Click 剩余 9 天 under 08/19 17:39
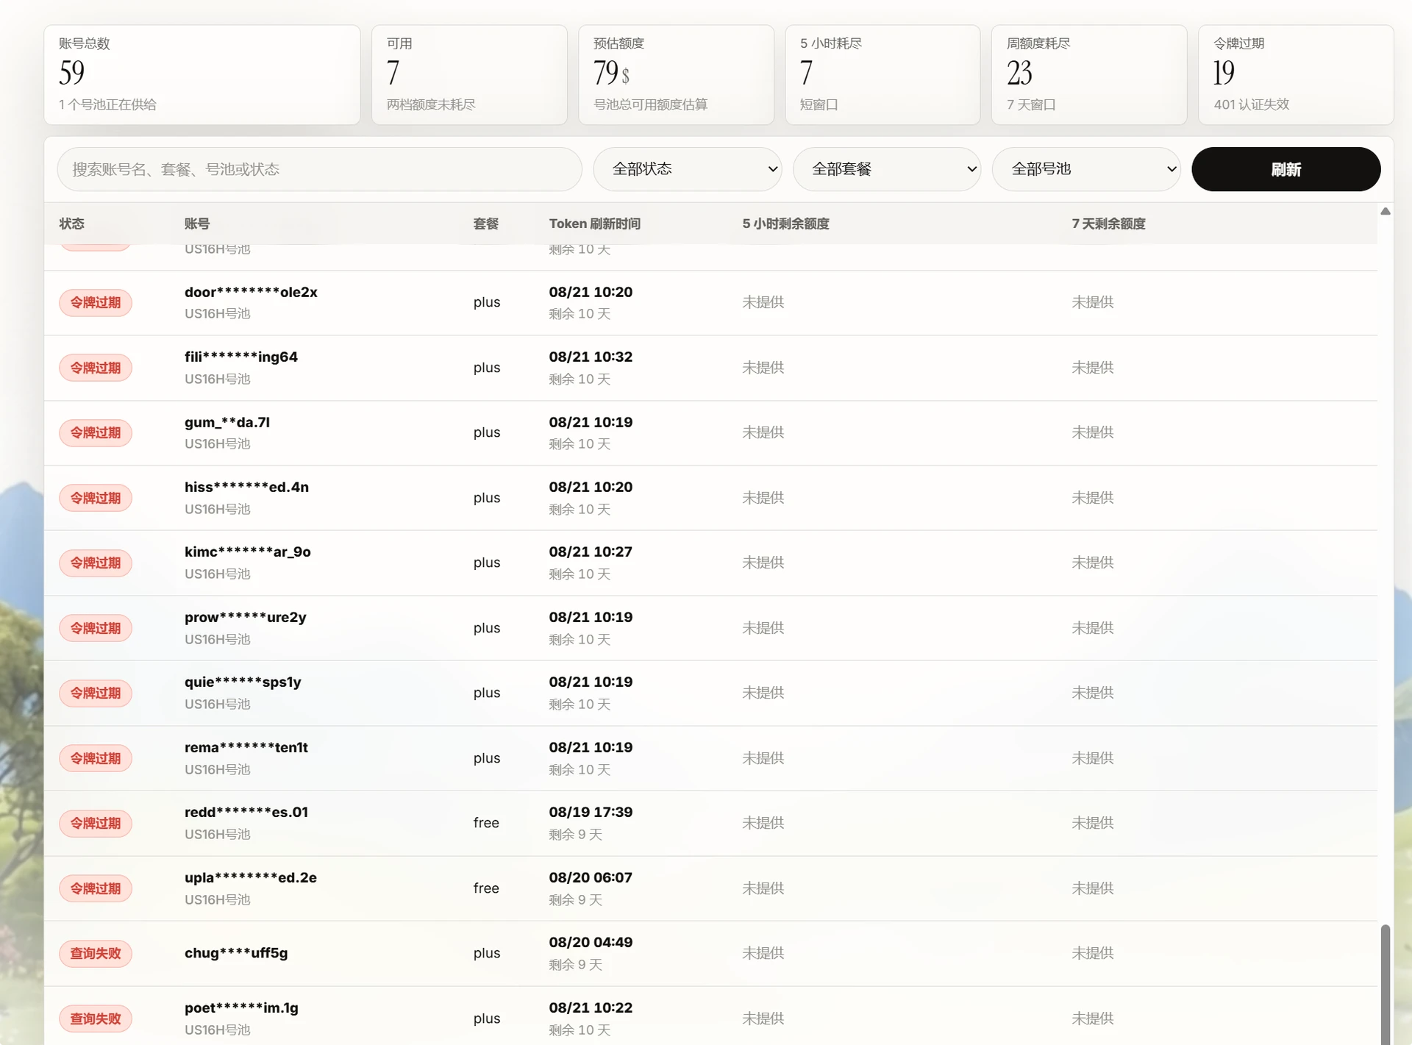This screenshot has width=1412, height=1045. (x=576, y=835)
